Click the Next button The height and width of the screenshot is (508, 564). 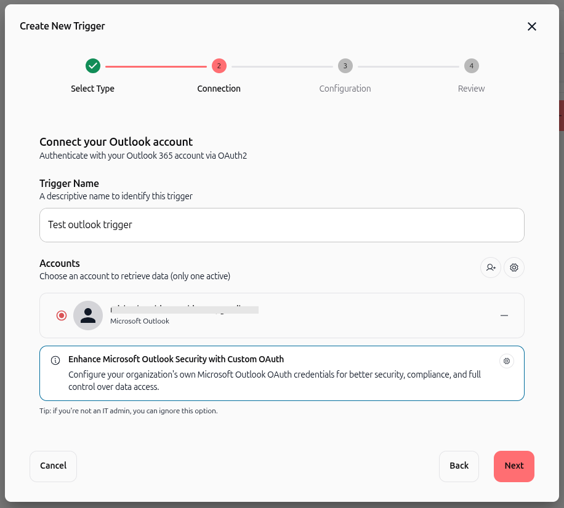pos(514,466)
